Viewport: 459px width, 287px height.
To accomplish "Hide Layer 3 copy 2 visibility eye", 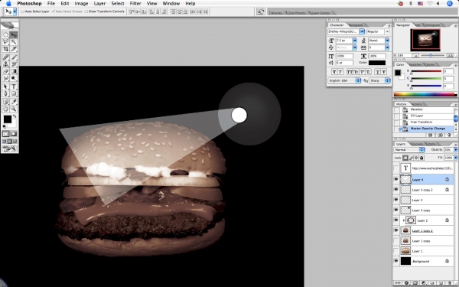I will click(x=396, y=190).
